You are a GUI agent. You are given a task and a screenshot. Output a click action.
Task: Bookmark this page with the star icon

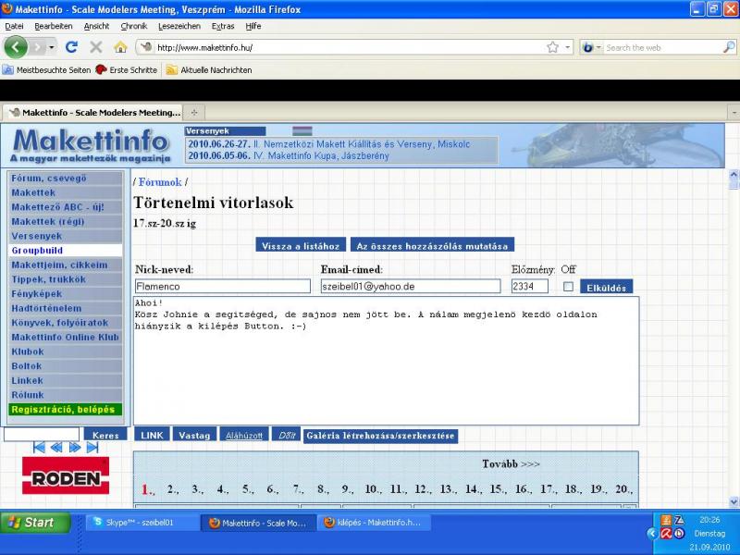[552, 46]
